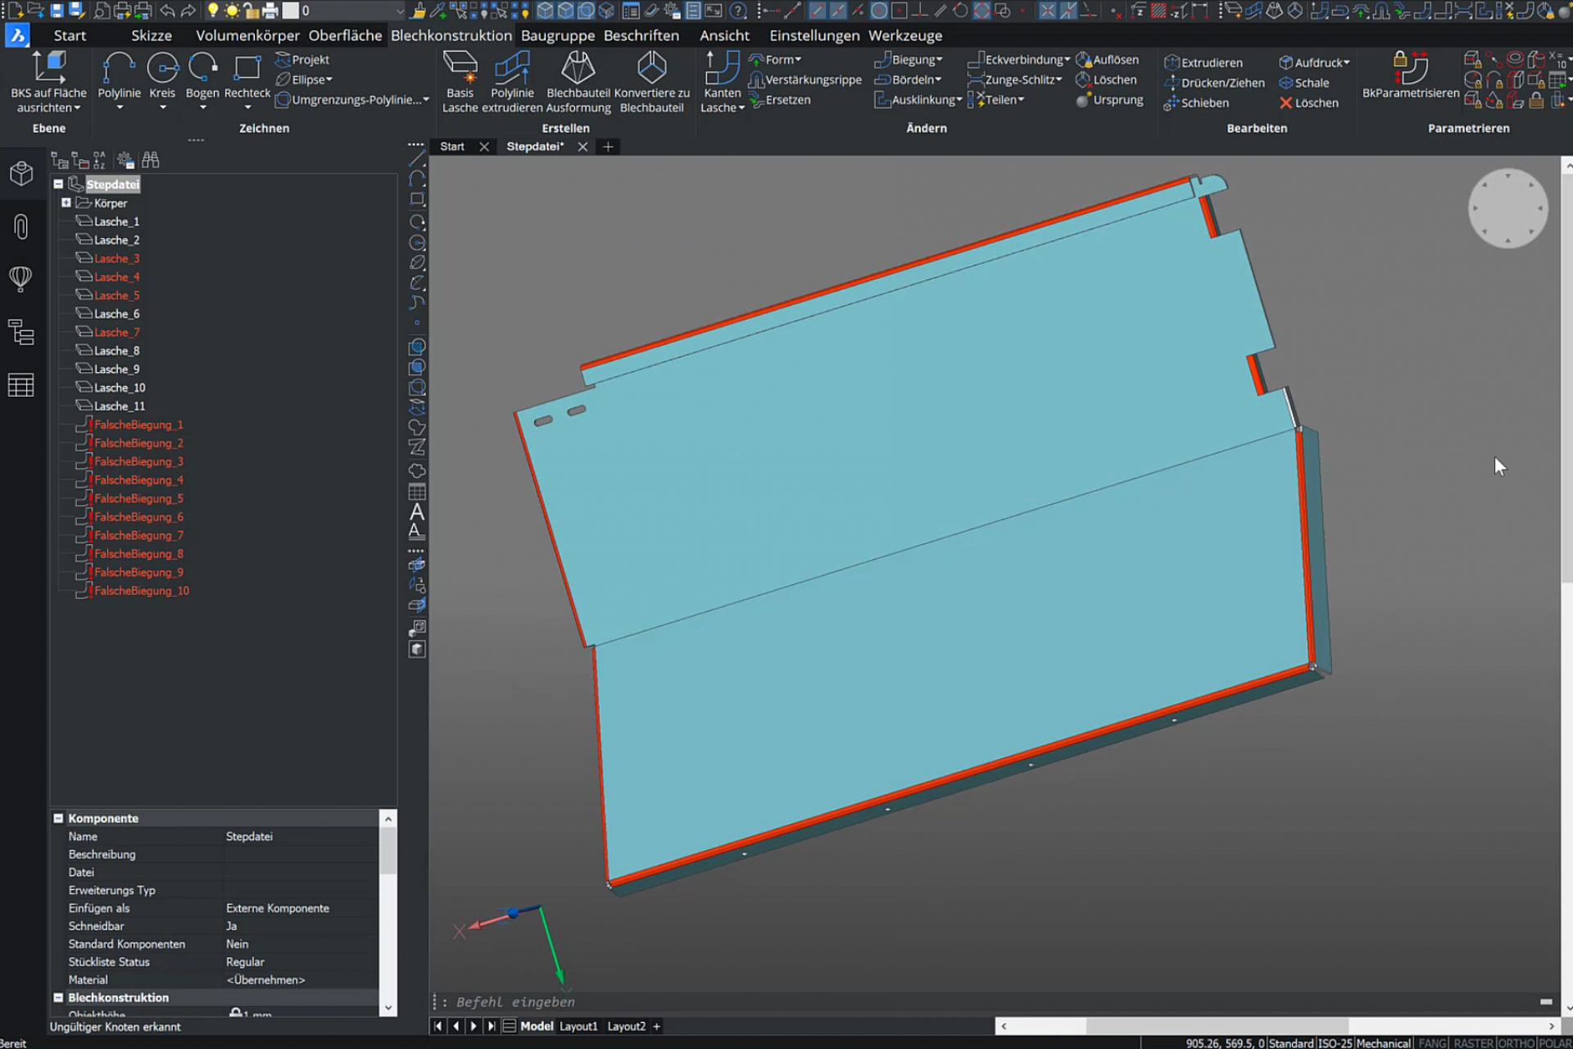Screen dimensions: 1573x1049
Task: Open the Skizze ribbon tab
Action: coord(152,35)
